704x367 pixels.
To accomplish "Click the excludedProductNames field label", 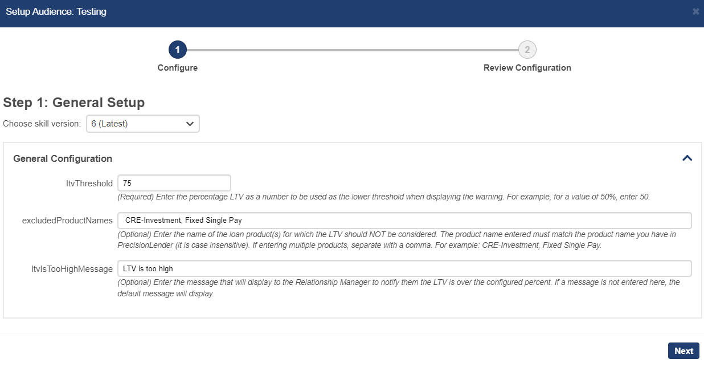I will (67, 221).
